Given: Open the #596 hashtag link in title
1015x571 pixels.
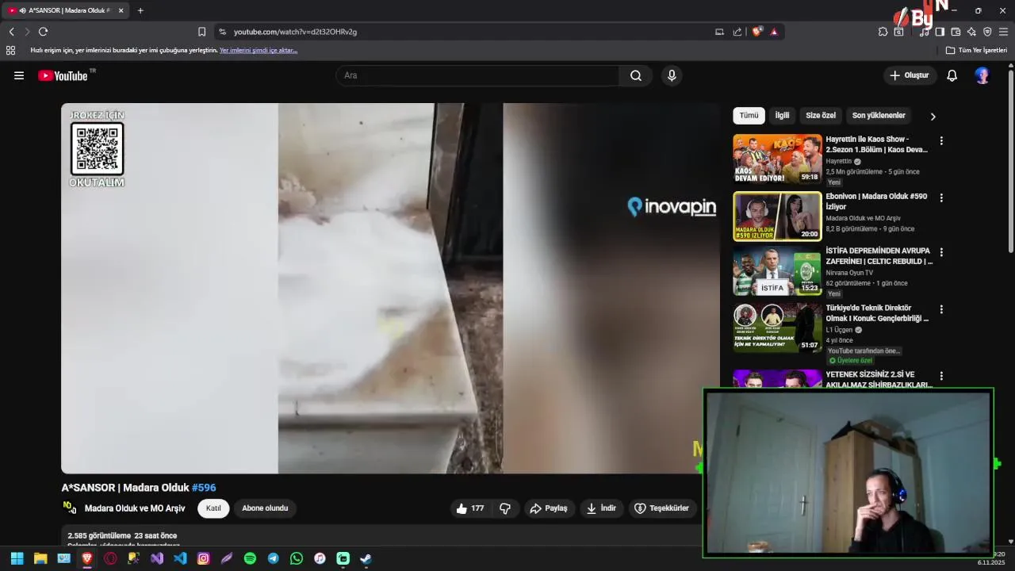Looking at the screenshot, I should click(204, 488).
